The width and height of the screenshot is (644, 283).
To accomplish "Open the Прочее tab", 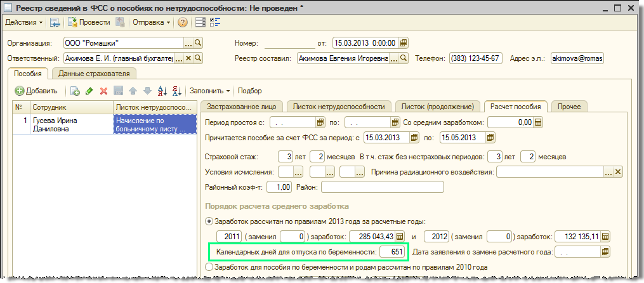I will click(x=569, y=107).
